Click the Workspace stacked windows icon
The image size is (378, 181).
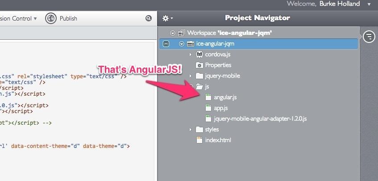coord(181,33)
